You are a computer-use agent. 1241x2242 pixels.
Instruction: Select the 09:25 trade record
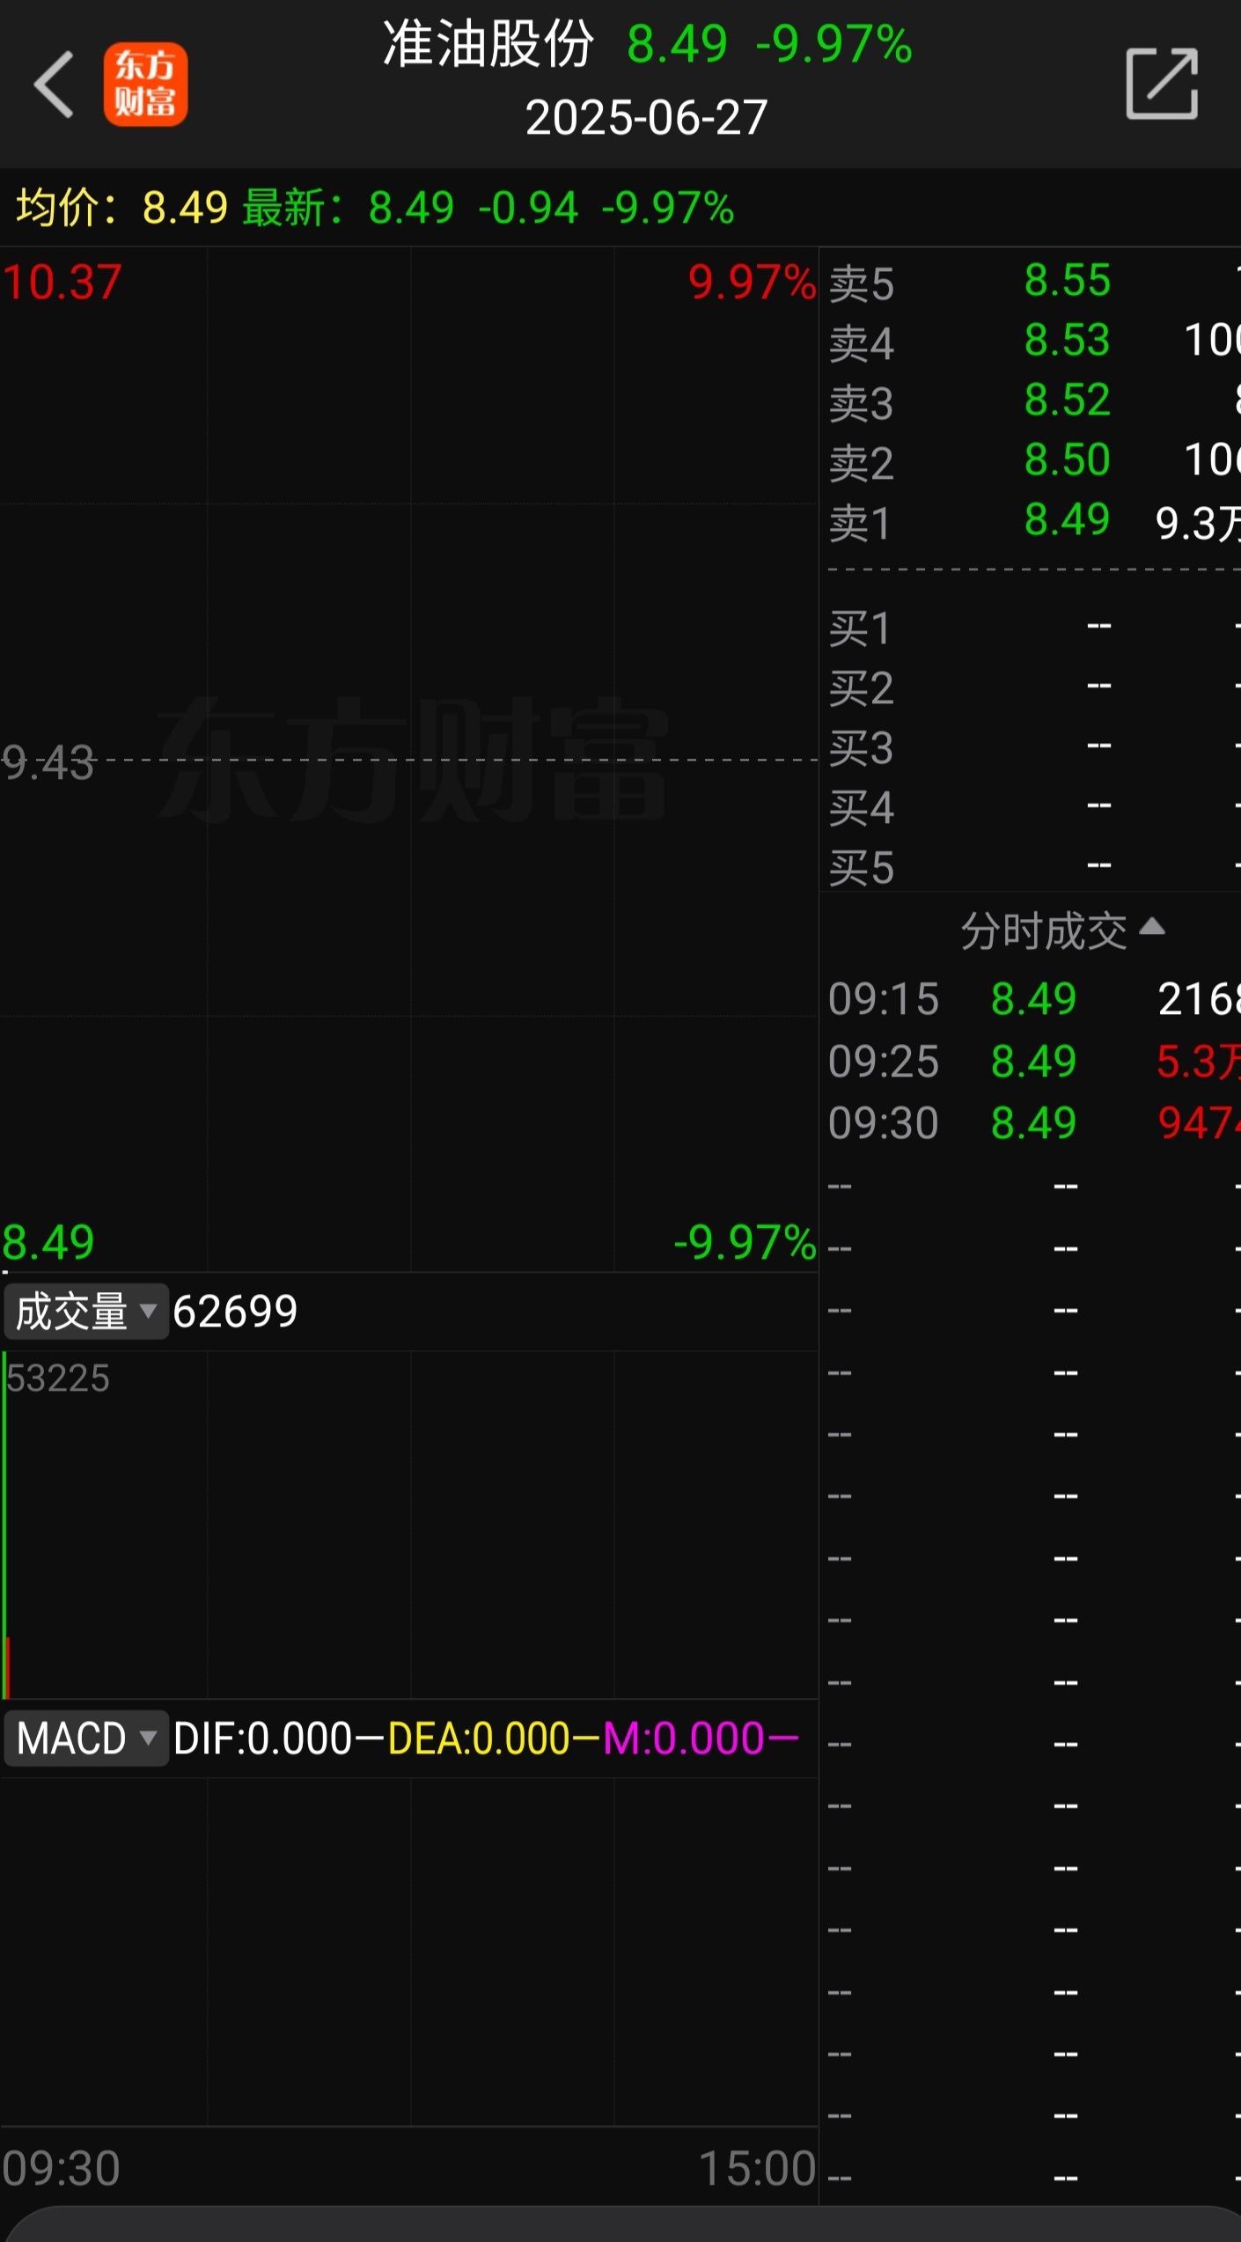(1034, 1061)
